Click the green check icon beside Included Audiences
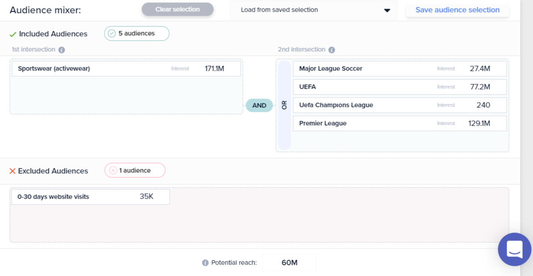The width and height of the screenshot is (533, 276). [x=13, y=34]
